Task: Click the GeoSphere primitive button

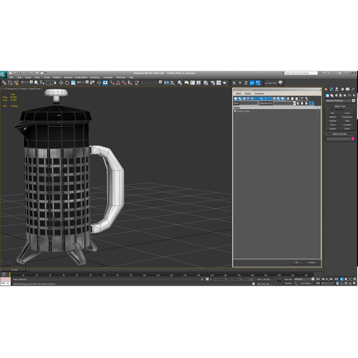Action: coord(347,117)
